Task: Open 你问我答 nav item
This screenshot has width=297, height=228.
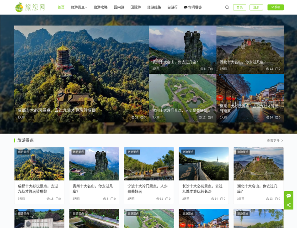Action: tap(193, 7)
